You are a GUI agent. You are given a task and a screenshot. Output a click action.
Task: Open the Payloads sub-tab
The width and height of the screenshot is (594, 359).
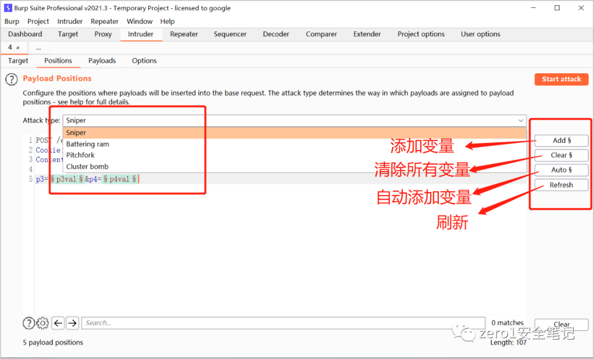(x=102, y=60)
